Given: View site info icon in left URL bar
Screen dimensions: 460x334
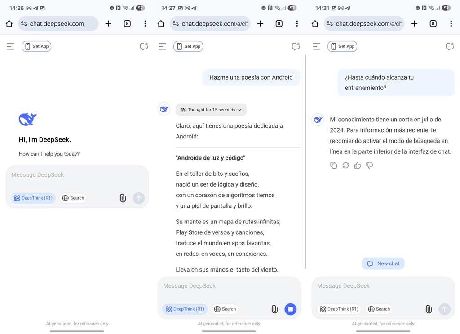Looking at the screenshot, I should coord(24,23).
